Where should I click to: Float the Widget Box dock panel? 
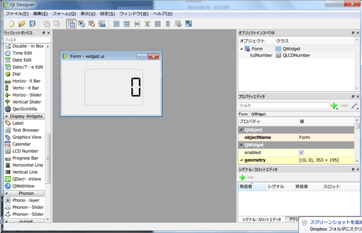44,33
